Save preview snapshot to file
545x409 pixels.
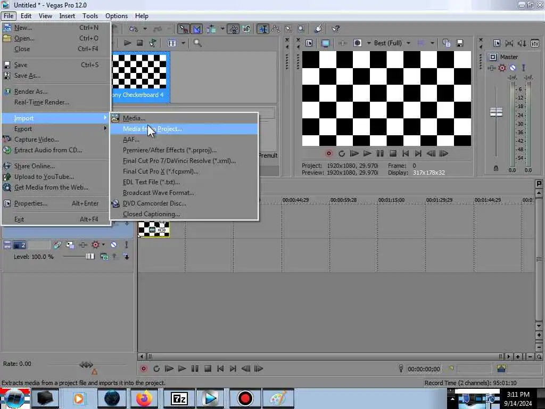pos(460,43)
